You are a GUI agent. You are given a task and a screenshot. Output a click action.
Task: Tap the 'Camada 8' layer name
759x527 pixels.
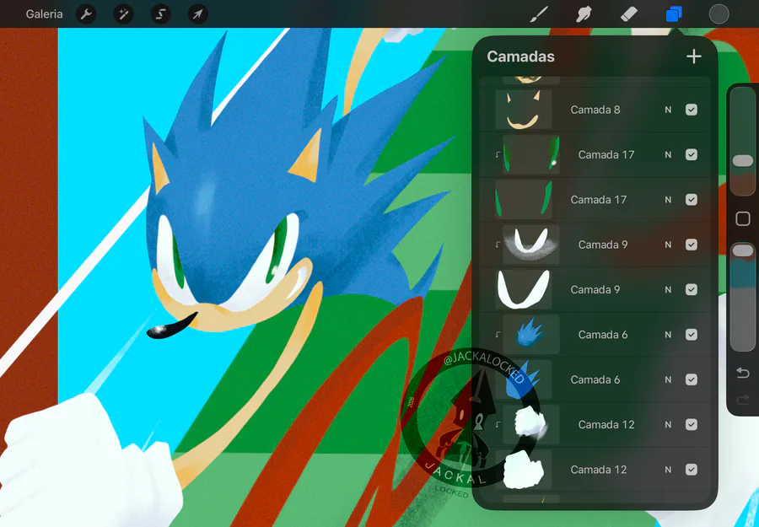tap(595, 110)
